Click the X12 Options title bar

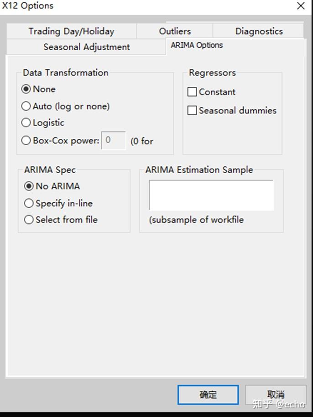click(137, 6)
